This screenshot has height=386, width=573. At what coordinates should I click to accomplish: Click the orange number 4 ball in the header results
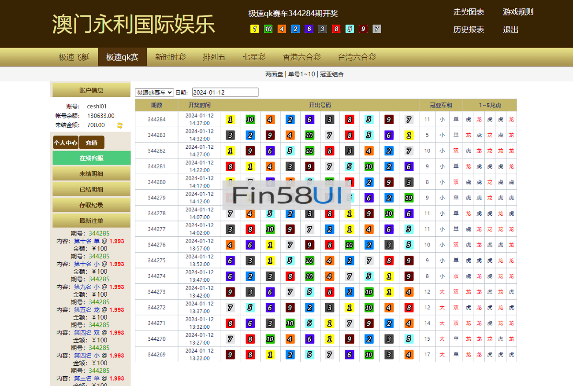282,29
